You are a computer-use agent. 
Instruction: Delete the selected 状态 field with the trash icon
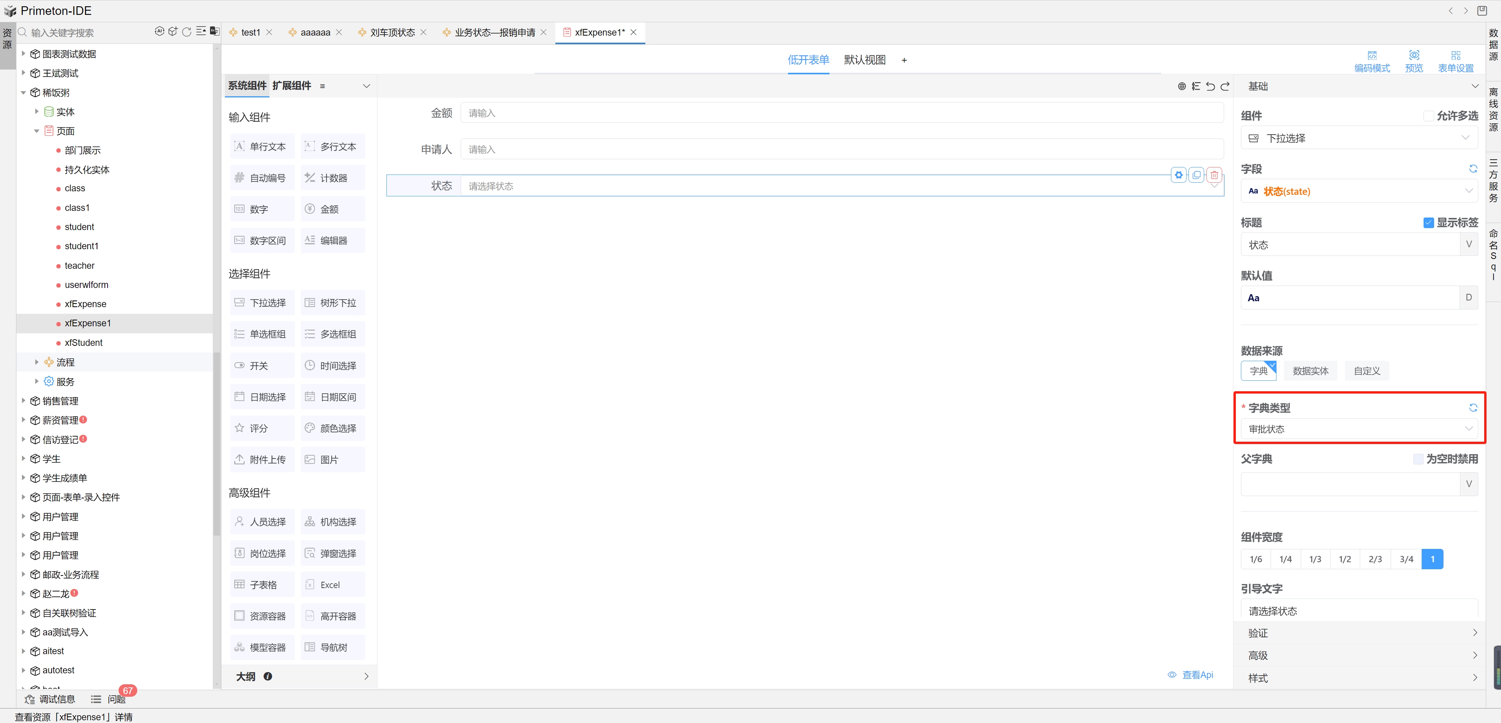1214,175
